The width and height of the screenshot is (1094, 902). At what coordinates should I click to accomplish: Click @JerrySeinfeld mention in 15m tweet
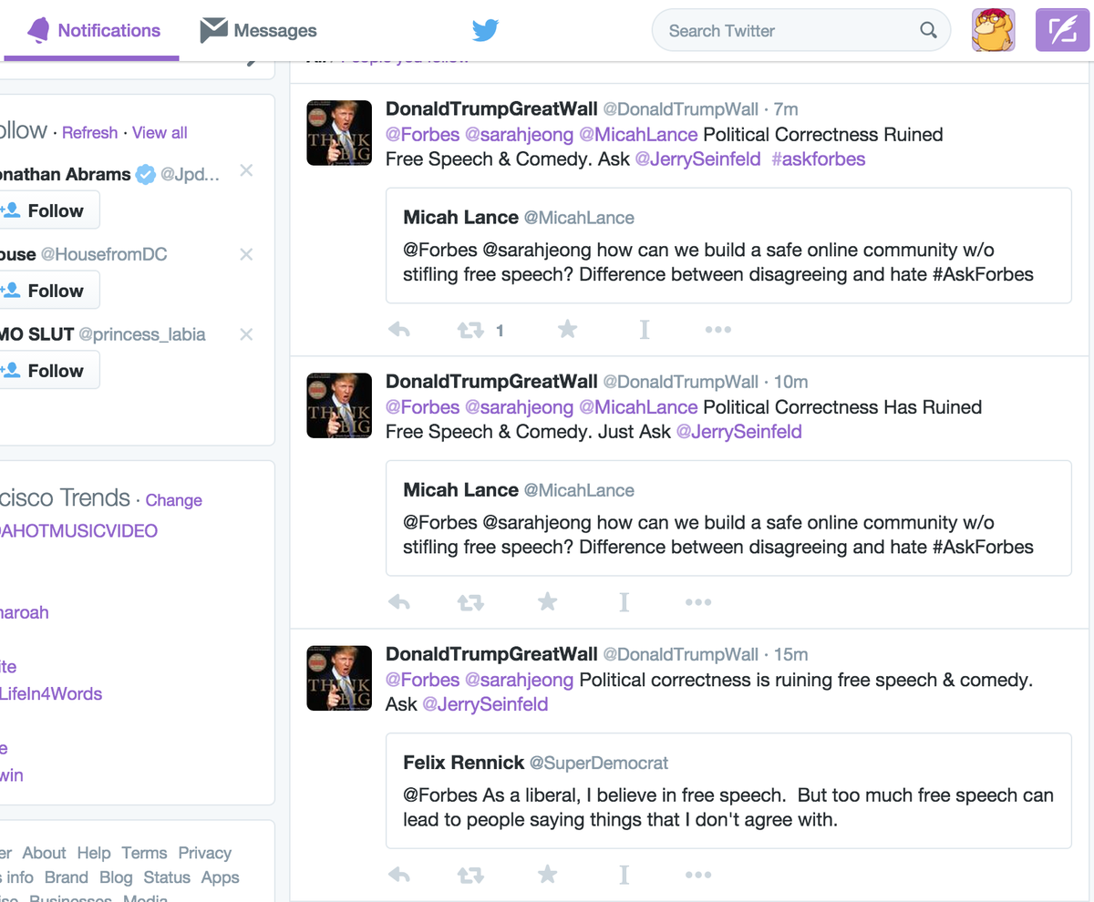coord(485,704)
